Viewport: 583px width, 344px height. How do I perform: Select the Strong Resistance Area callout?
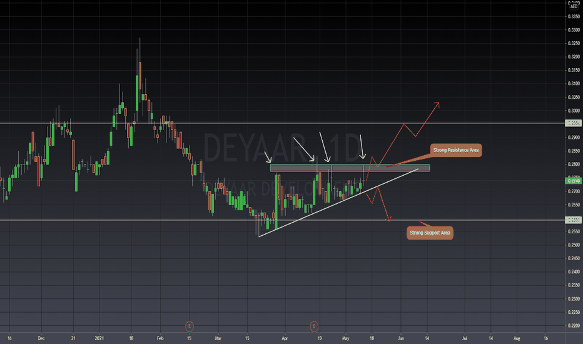click(x=456, y=150)
